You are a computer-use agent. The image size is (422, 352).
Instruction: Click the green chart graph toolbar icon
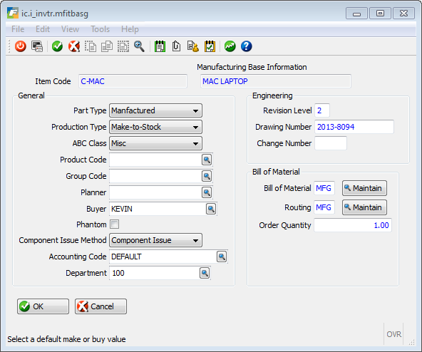point(230,46)
